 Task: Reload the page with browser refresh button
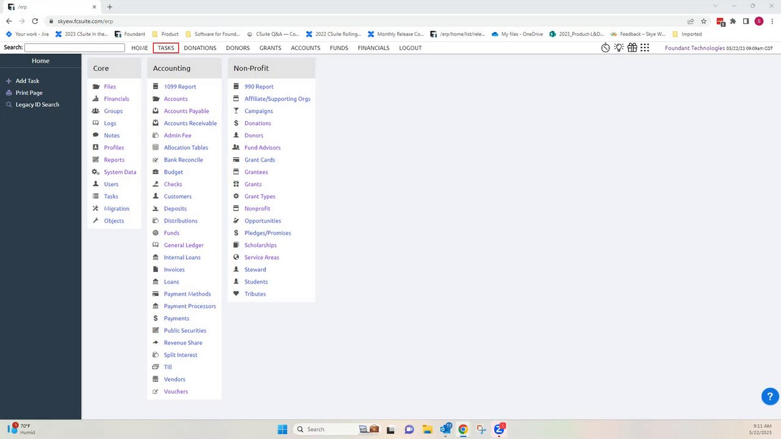[35, 21]
